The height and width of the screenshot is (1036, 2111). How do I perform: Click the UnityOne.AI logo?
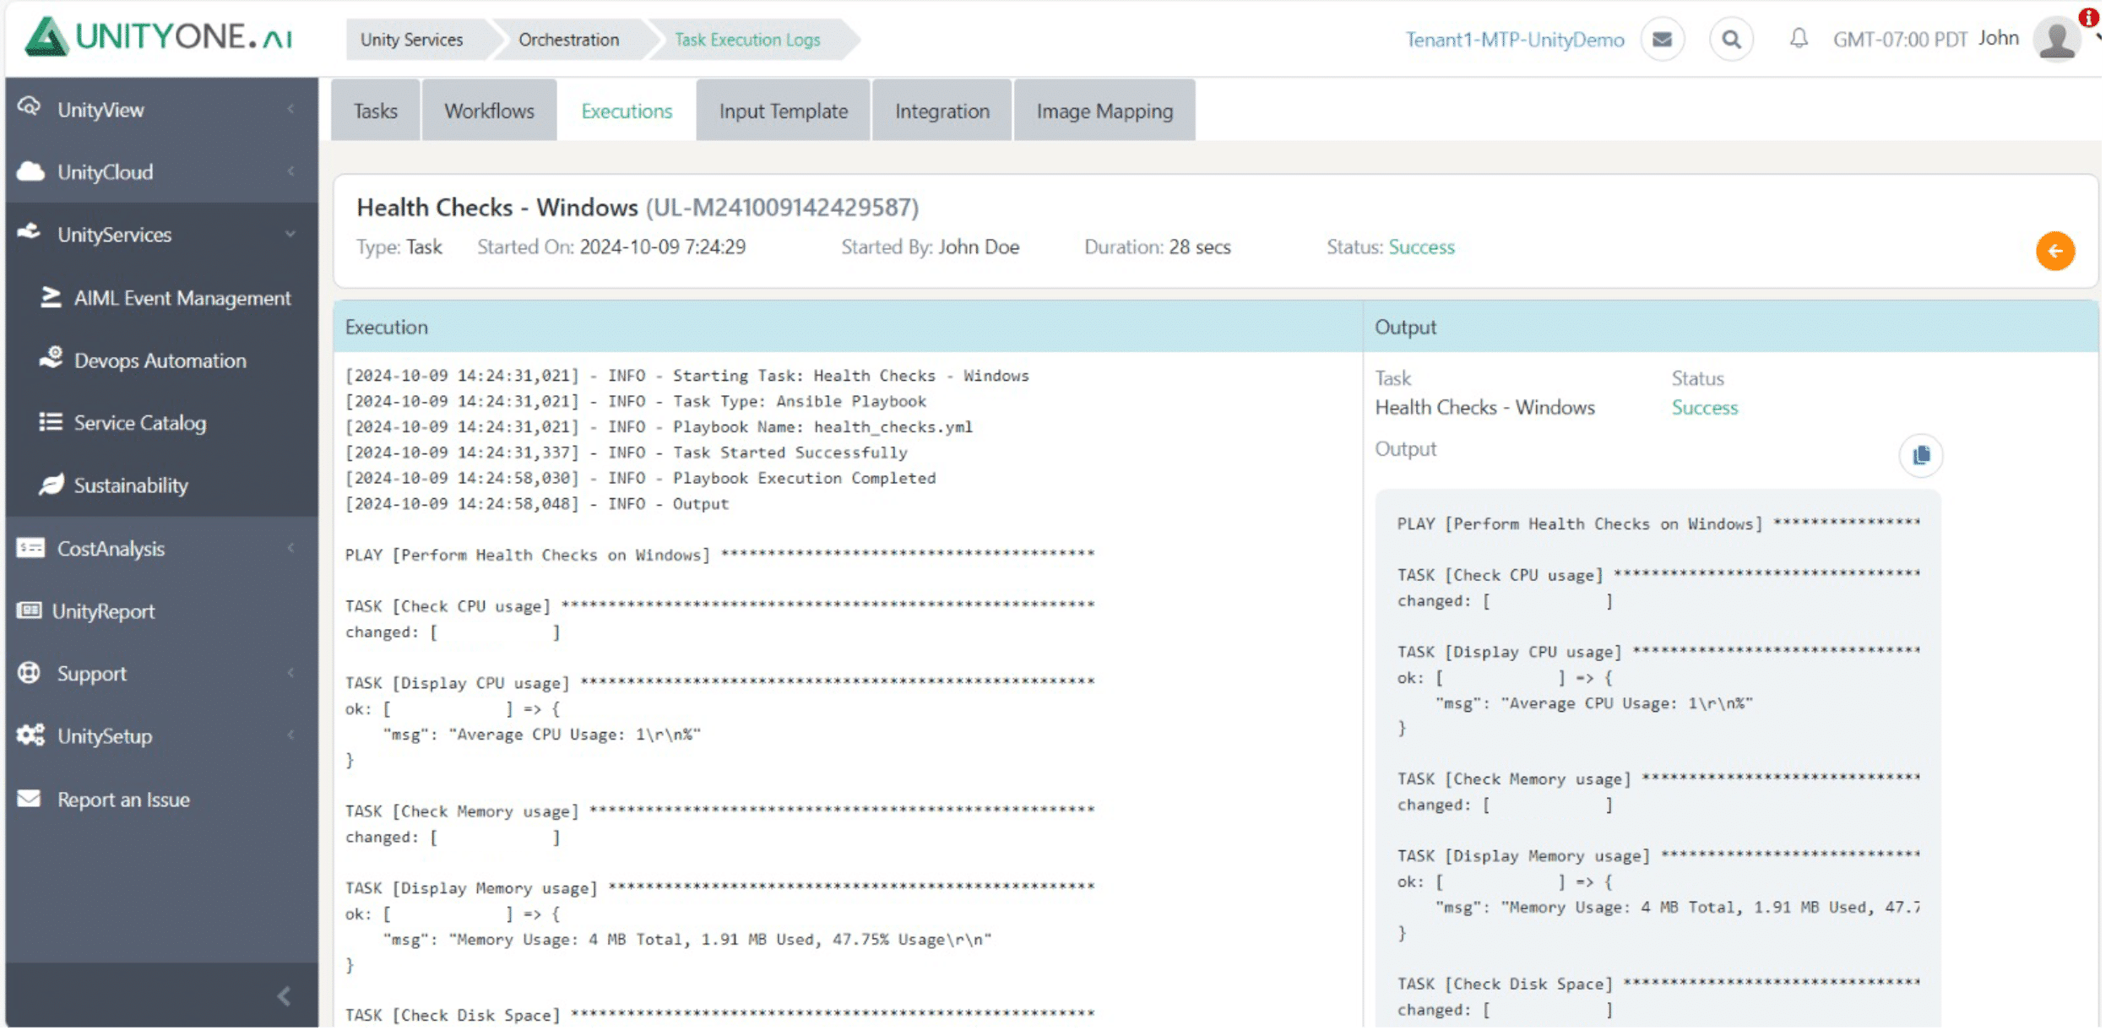pos(158,37)
